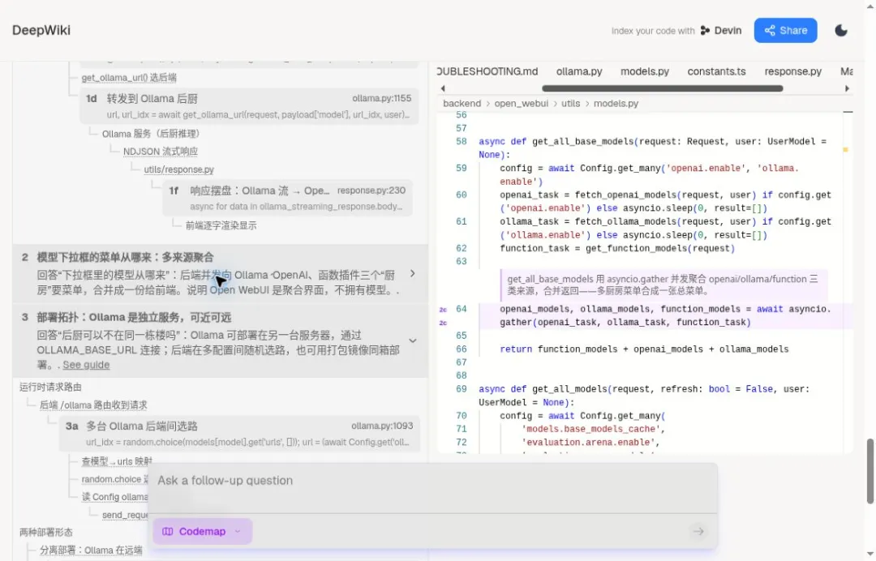
Task: Click the yellow marker in the code minimap
Action: click(x=845, y=150)
